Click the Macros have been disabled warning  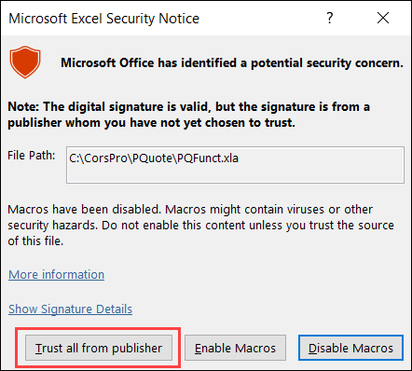pyautogui.click(x=200, y=226)
